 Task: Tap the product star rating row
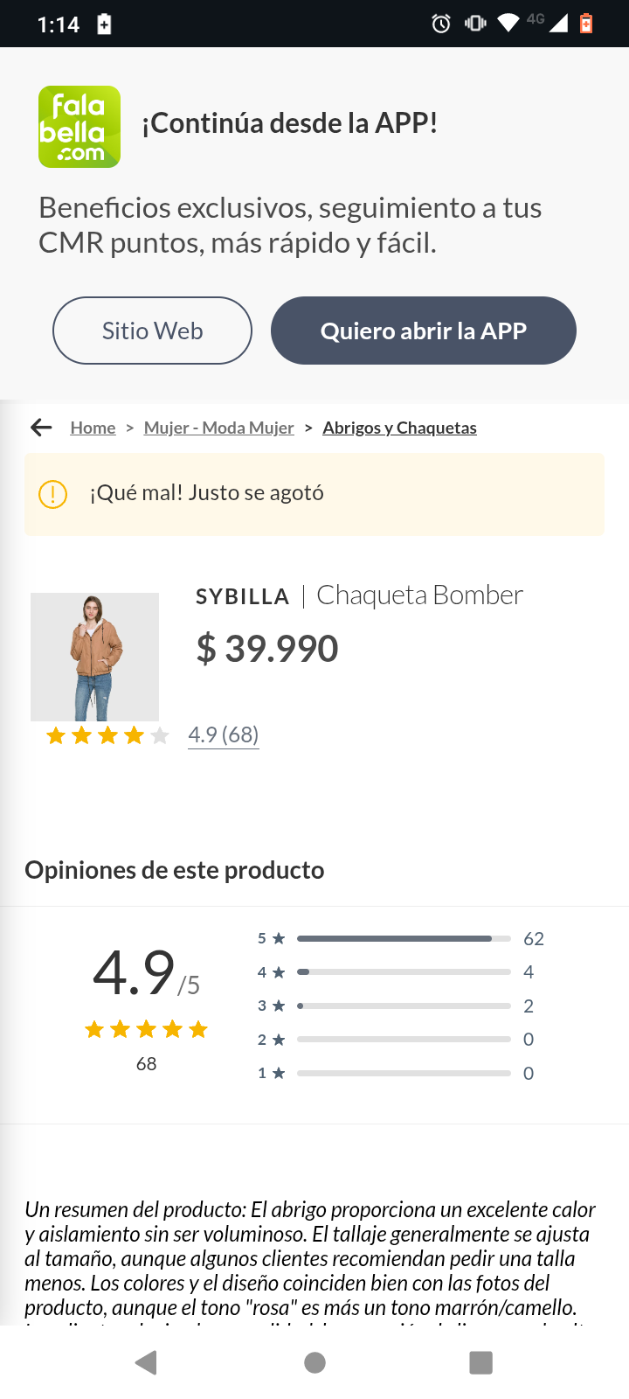point(107,736)
